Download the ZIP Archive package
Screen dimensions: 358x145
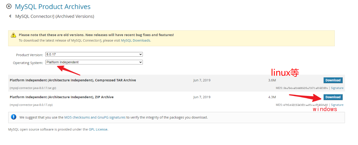click(333, 97)
